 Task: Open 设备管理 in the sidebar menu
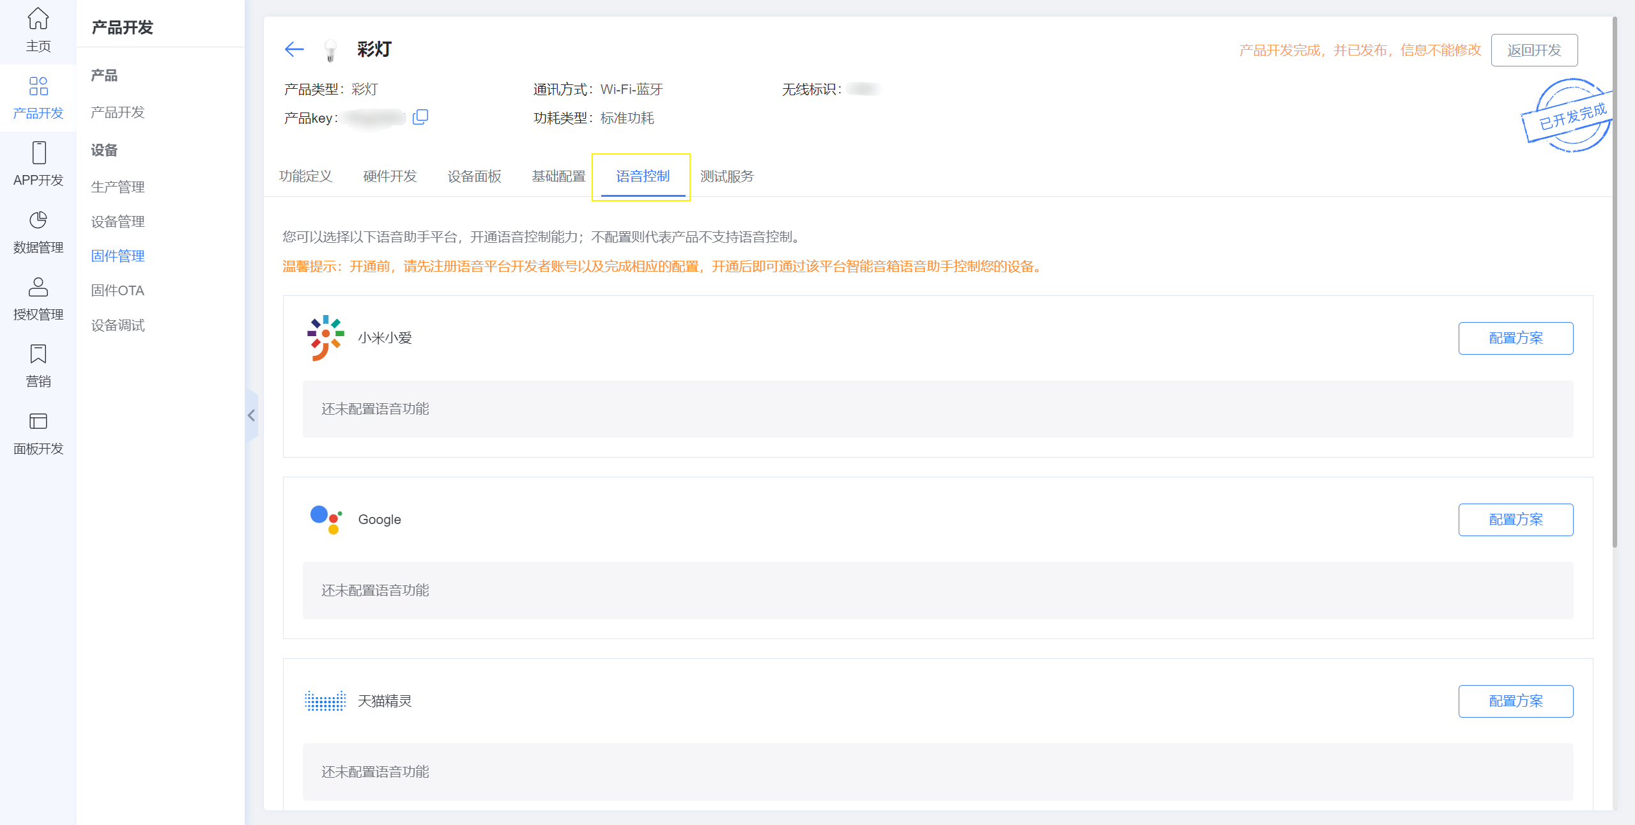[118, 222]
